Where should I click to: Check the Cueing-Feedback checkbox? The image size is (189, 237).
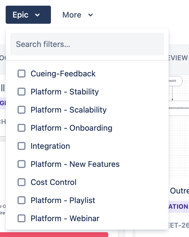22,74
